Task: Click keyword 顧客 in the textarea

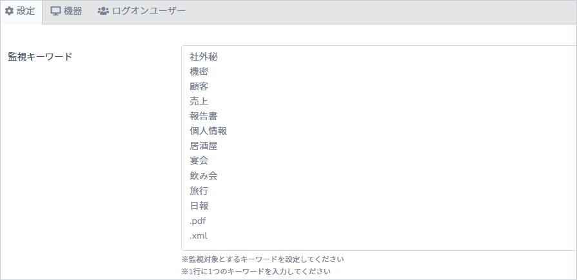Action: (x=199, y=86)
